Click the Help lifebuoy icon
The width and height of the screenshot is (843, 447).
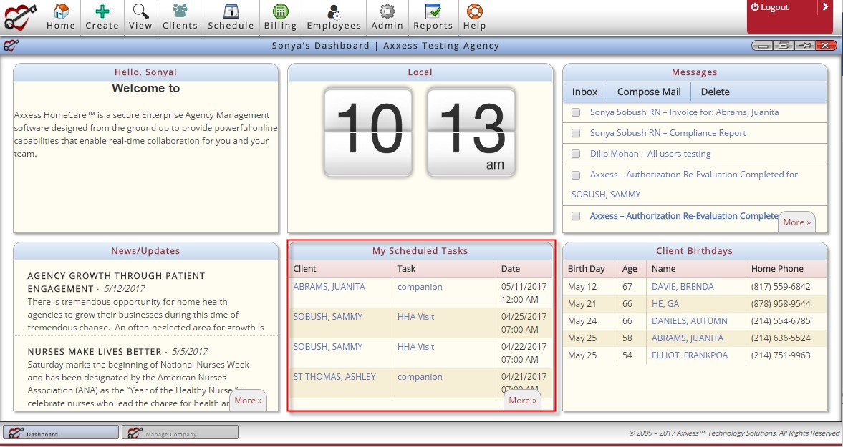474,14
